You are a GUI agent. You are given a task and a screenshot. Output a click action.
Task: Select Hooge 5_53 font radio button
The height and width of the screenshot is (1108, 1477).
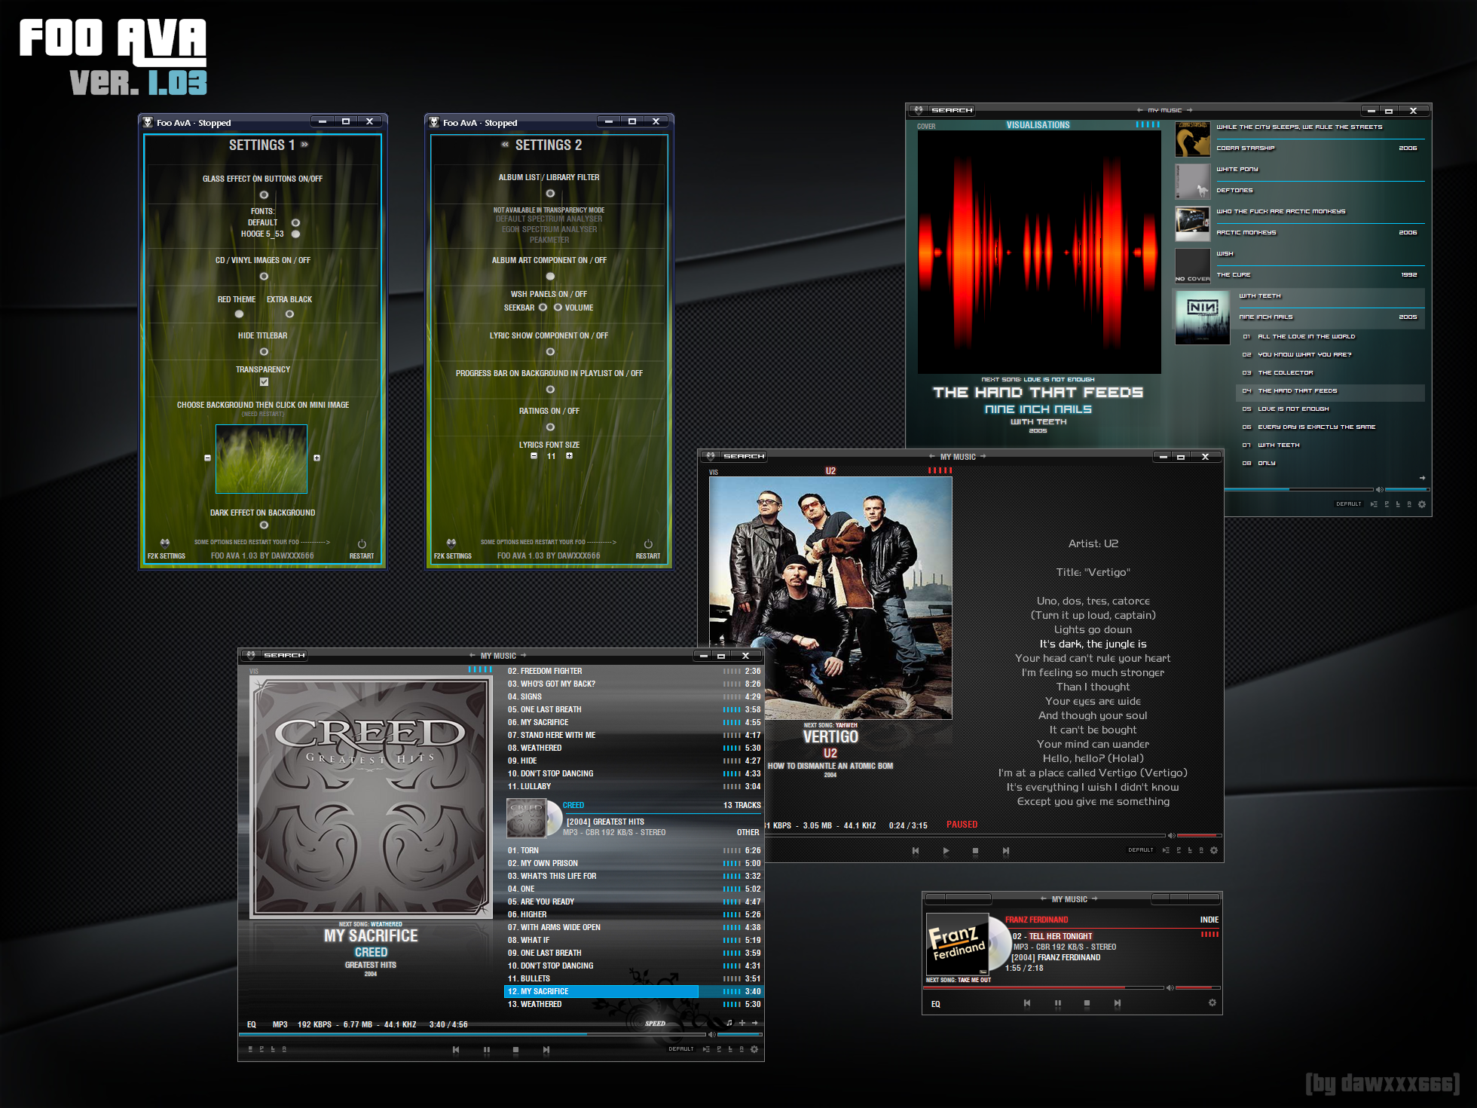(295, 234)
